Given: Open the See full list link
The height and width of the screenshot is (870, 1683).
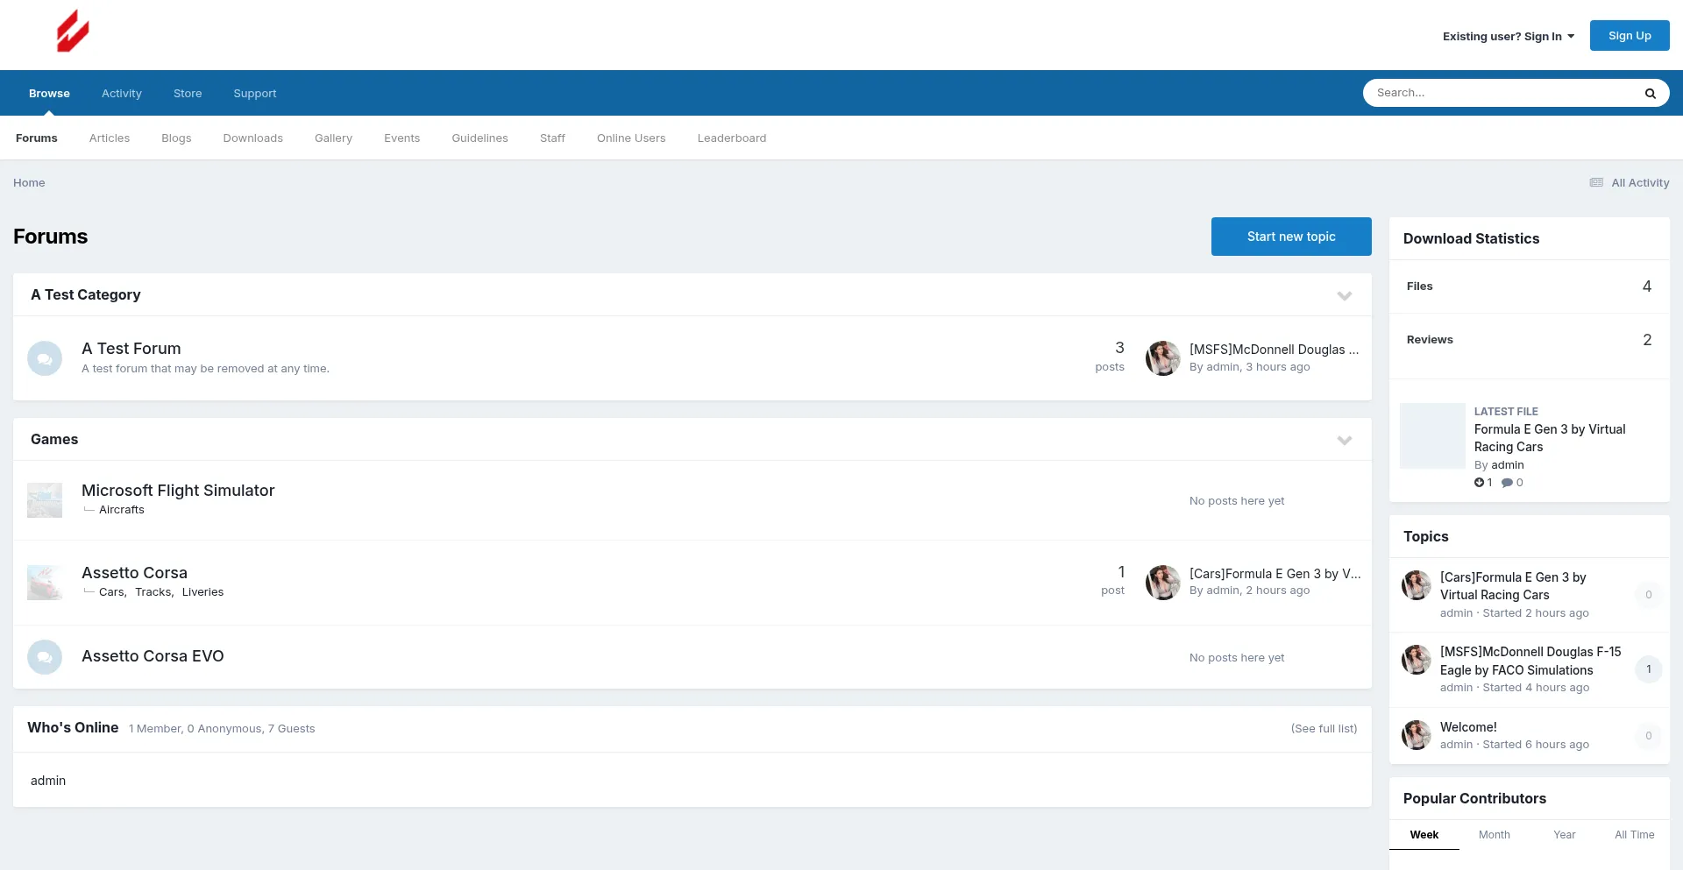Looking at the screenshot, I should click(x=1324, y=728).
